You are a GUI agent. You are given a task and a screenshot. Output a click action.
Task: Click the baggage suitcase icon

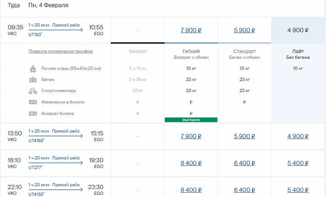tap(33, 80)
